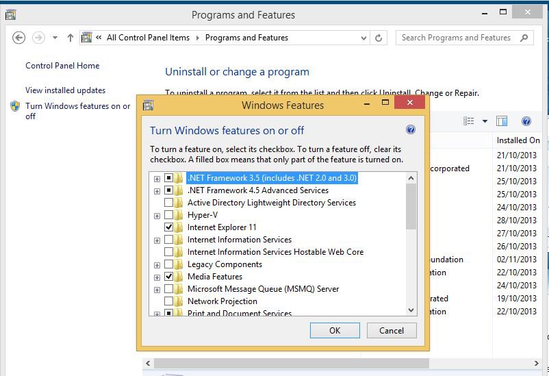Expand the Internet Information Services node
The width and height of the screenshot is (549, 376).
pos(157,240)
